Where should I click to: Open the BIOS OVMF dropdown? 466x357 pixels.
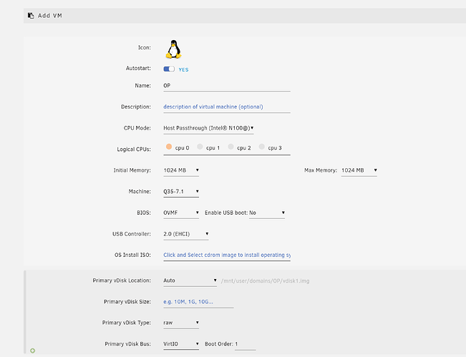(x=181, y=213)
